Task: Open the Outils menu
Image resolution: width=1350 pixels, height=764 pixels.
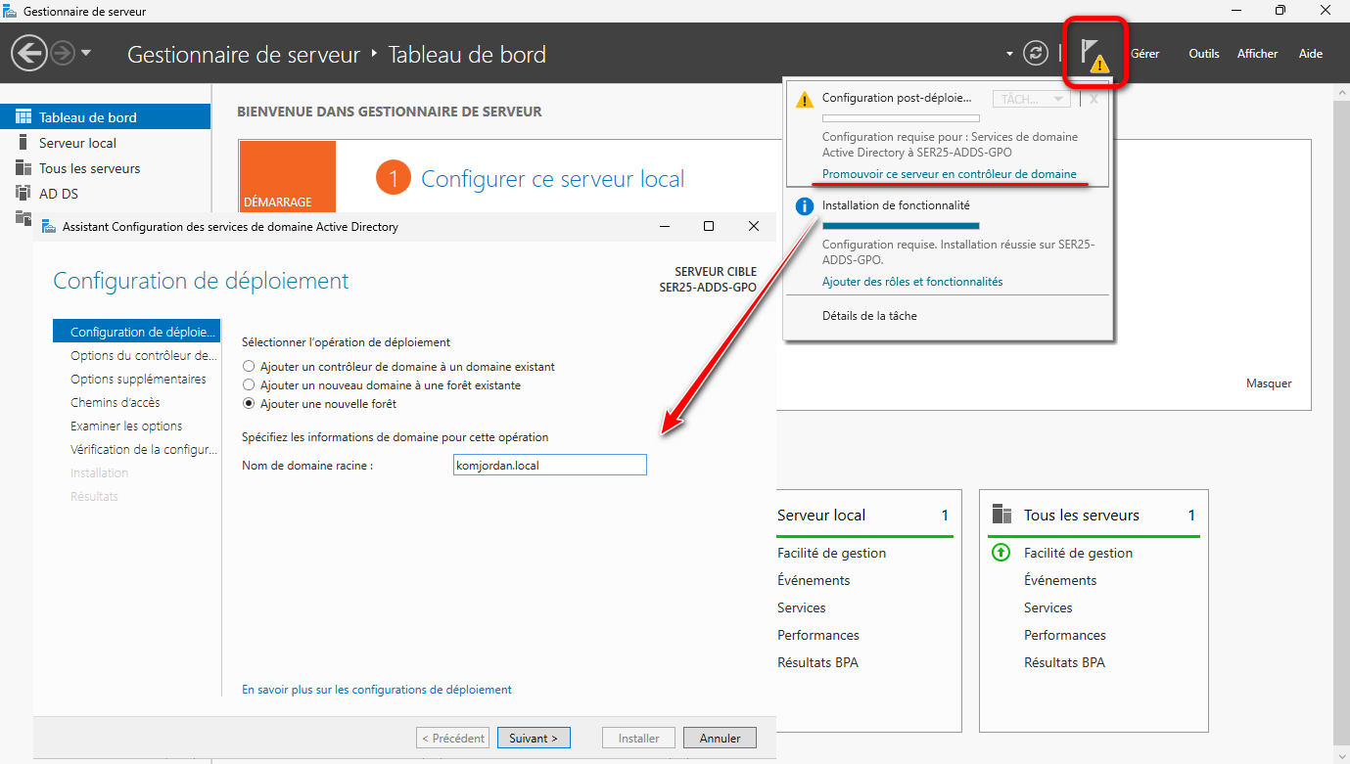Action: coord(1204,54)
